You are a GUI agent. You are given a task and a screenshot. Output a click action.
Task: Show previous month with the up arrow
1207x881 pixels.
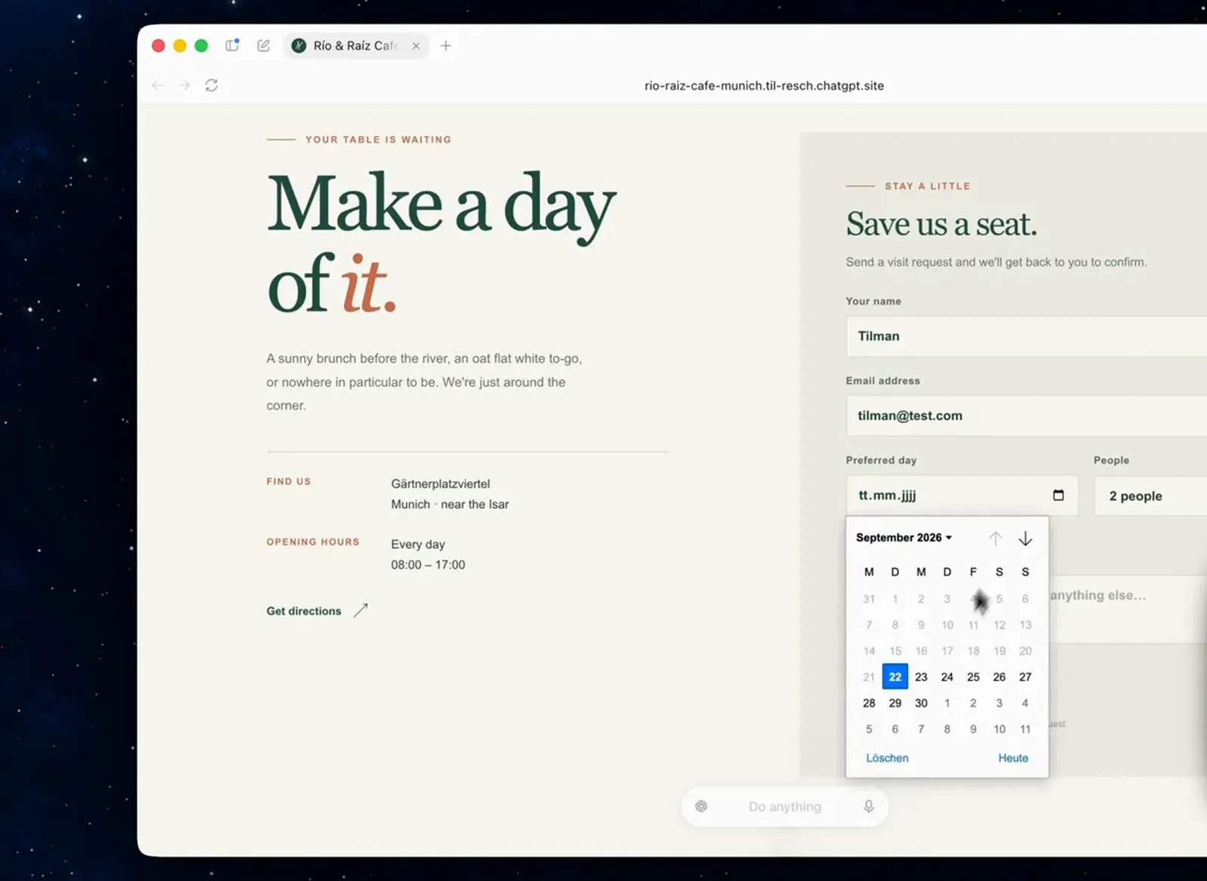pos(996,539)
